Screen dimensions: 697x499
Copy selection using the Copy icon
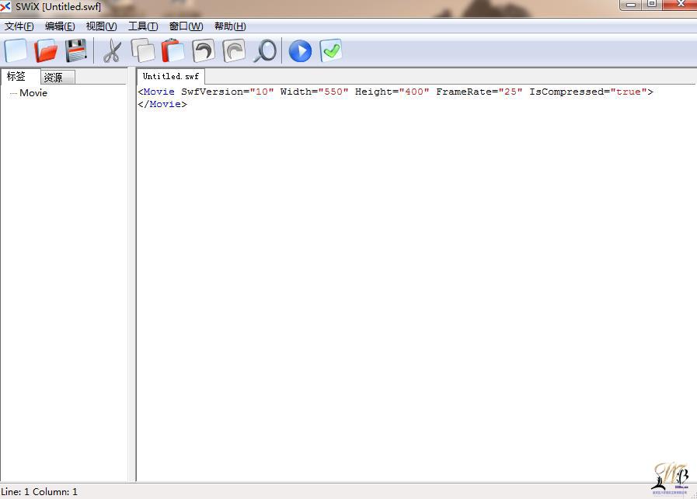[x=143, y=51]
